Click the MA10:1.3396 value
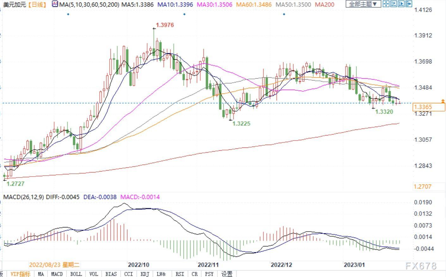Viewport: 446px width, 277px height. pyautogui.click(x=175, y=4)
